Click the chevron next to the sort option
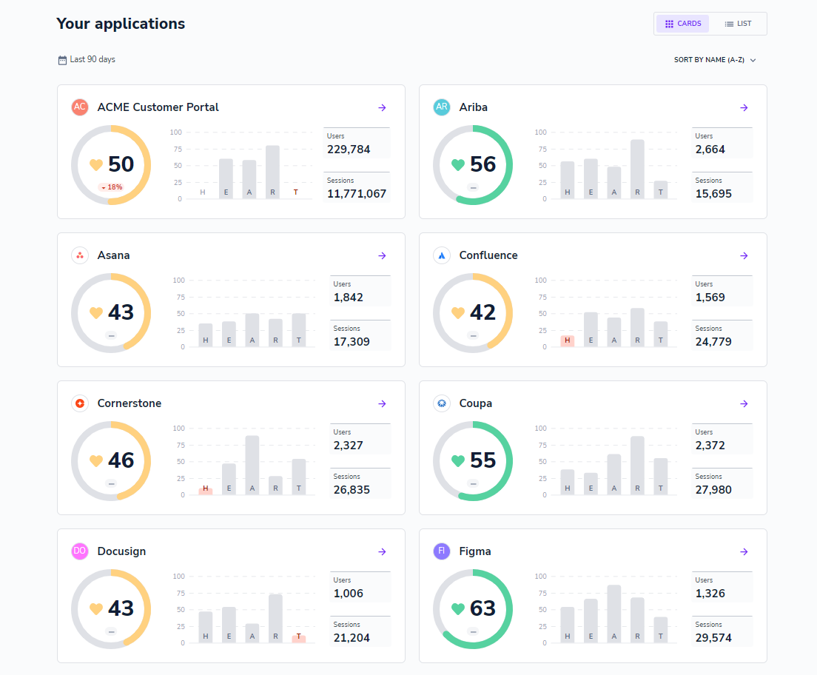Screen dimensions: 817x675 tap(753, 61)
